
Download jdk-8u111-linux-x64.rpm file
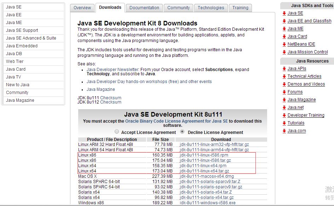click(x=203, y=166)
